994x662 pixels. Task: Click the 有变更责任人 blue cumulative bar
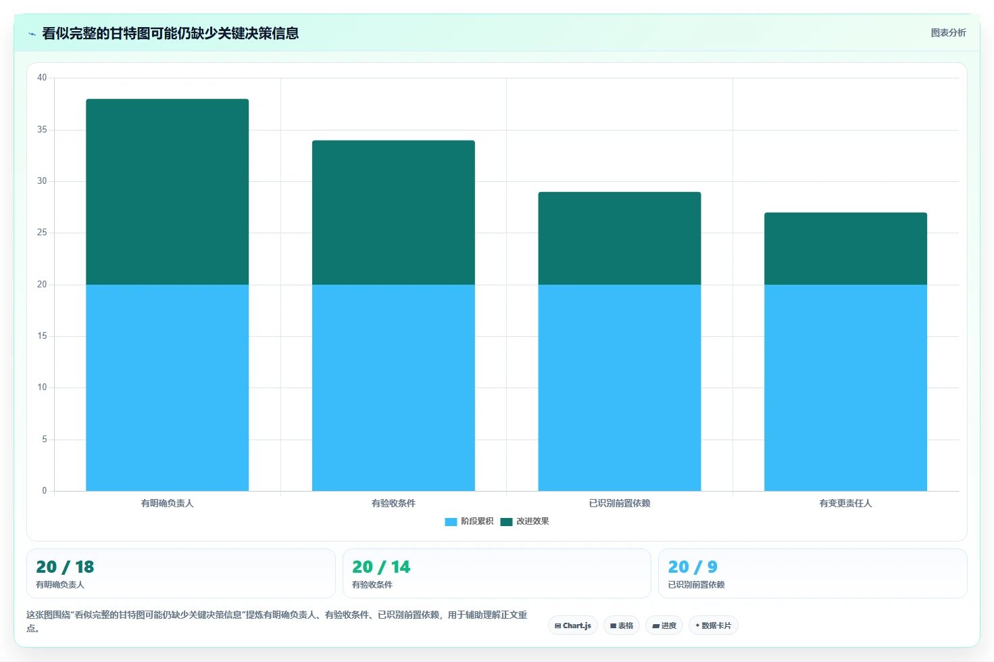(x=845, y=387)
